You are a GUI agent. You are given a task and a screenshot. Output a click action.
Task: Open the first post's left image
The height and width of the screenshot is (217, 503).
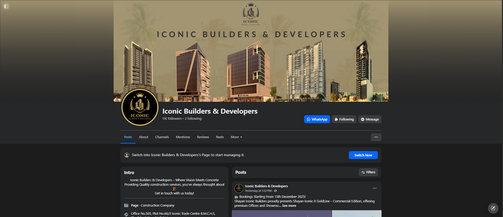281,213
